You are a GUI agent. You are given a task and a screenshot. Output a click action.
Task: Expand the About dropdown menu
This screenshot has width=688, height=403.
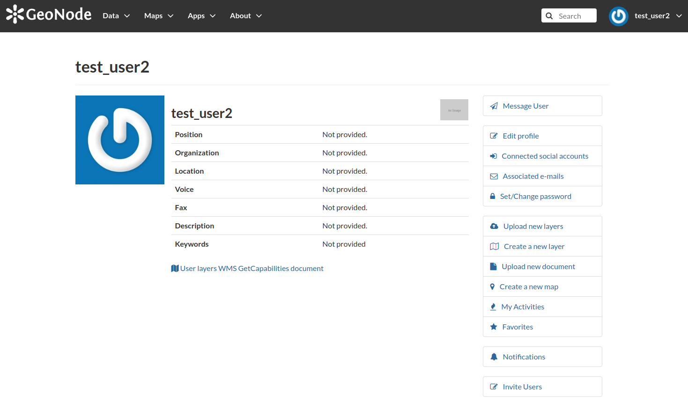(x=245, y=16)
